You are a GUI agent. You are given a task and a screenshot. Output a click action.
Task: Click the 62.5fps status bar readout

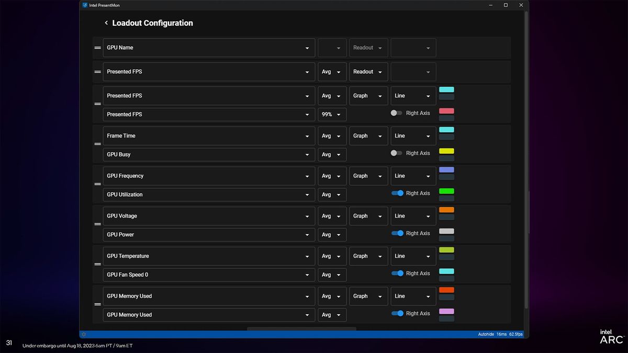515,334
